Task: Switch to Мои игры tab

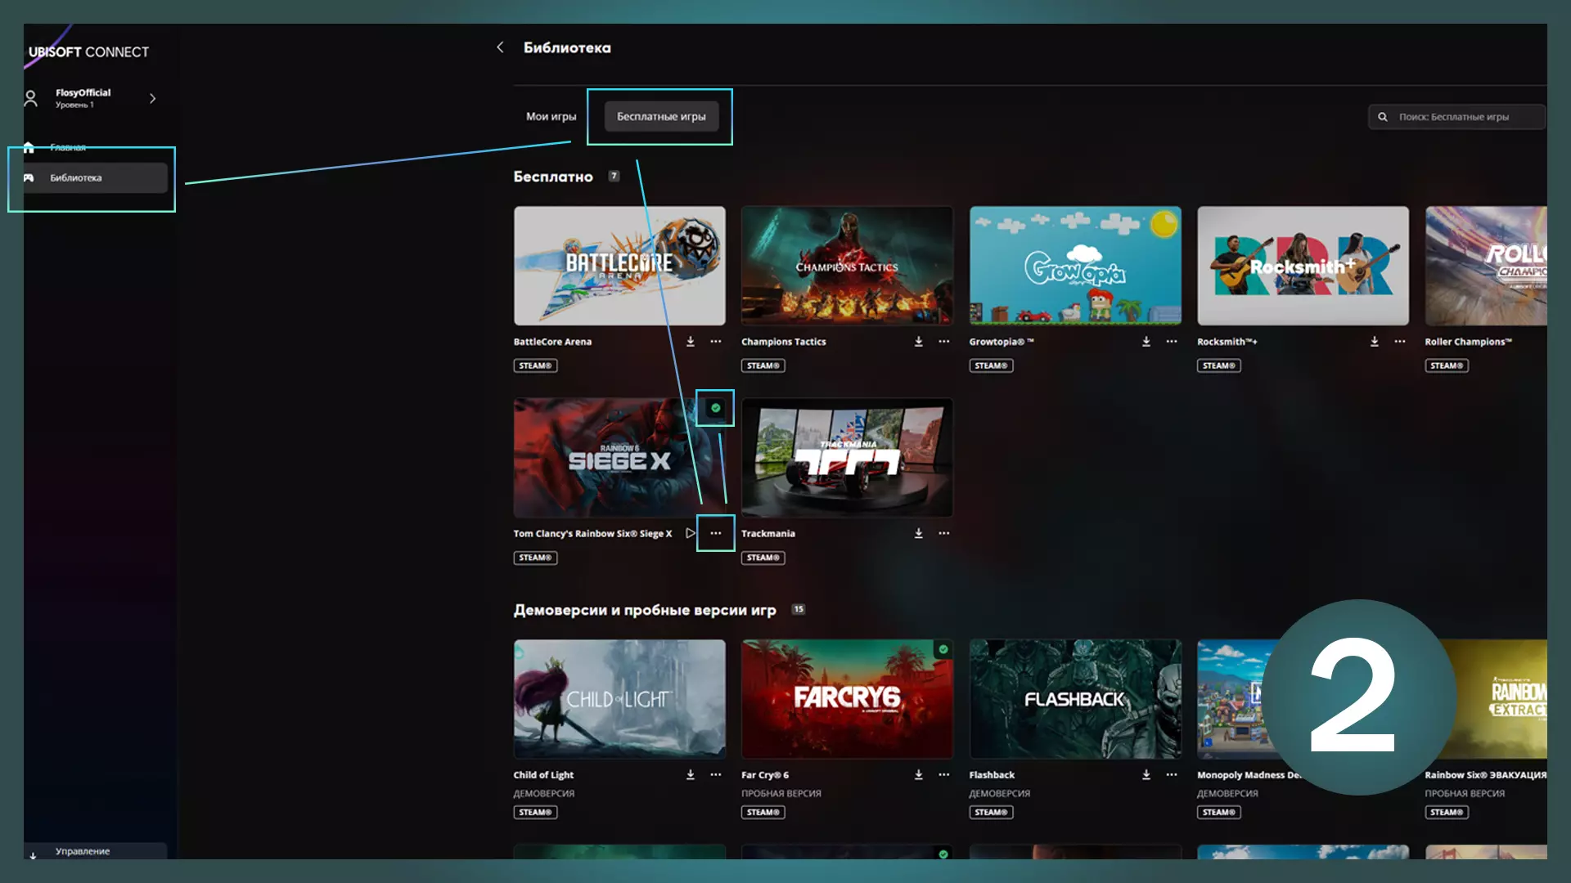Action: (551, 116)
